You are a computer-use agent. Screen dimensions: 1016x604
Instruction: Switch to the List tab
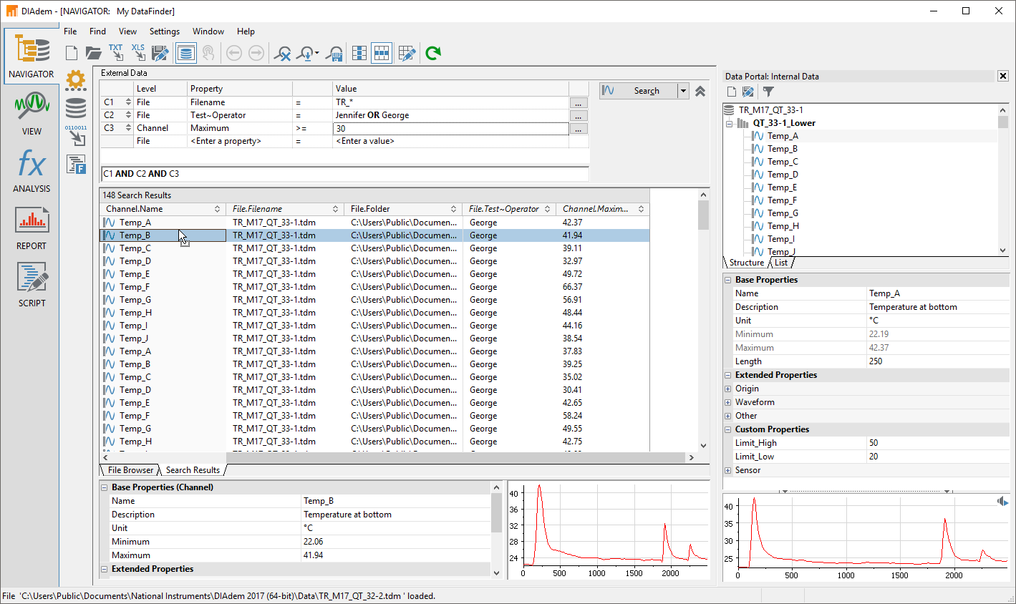point(781,263)
